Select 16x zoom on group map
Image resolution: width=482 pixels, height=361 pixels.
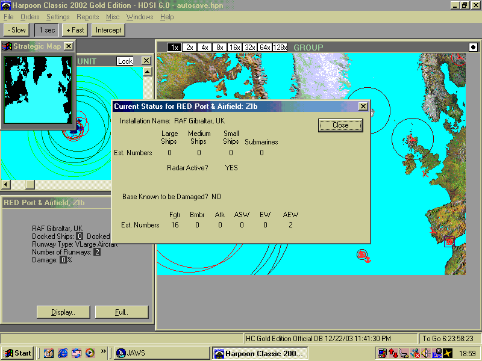[234, 48]
